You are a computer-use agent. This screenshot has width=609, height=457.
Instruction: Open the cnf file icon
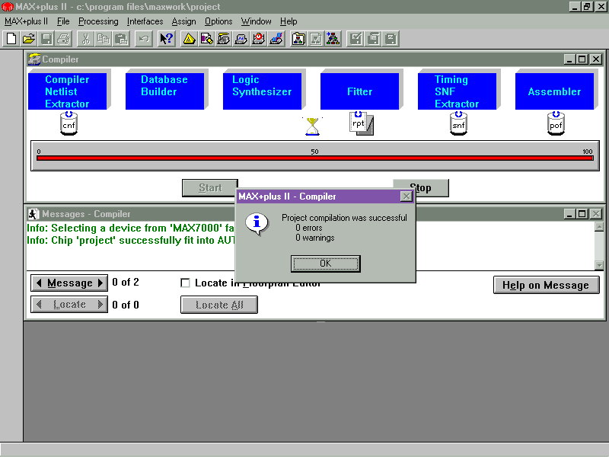click(x=69, y=123)
